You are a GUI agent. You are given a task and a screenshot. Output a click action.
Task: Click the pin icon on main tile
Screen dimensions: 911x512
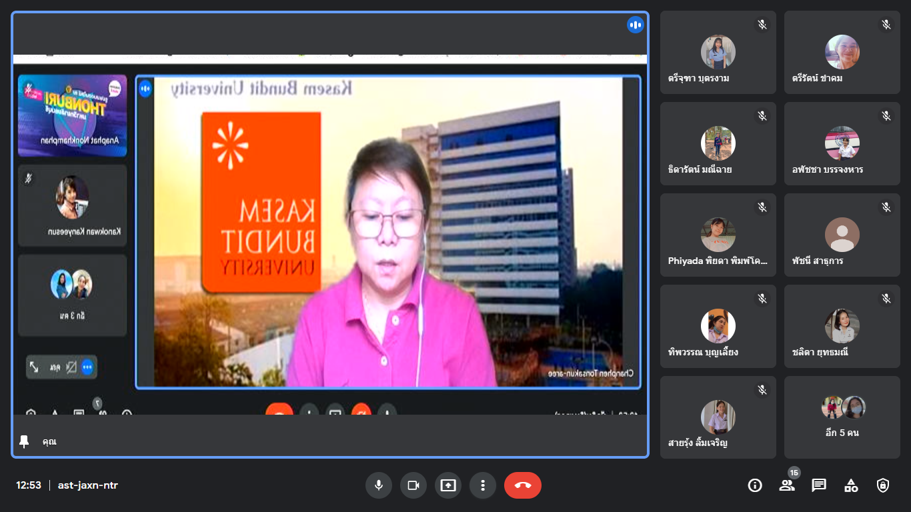[25, 441]
